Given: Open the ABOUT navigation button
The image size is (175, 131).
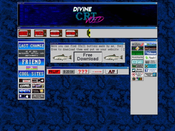Looking at the screenshot, I should tap(25, 33).
